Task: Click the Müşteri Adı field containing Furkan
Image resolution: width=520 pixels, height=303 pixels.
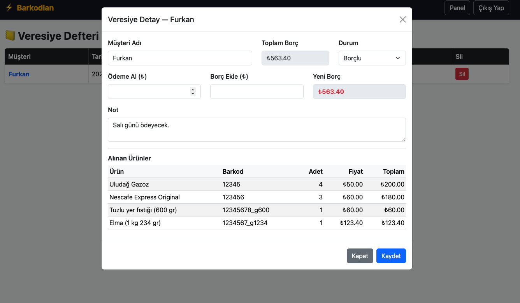Action: [x=180, y=58]
